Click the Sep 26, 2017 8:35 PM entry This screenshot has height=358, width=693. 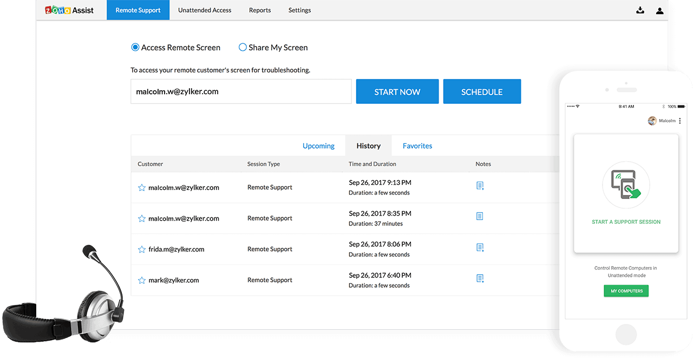pyautogui.click(x=380, y=214)
